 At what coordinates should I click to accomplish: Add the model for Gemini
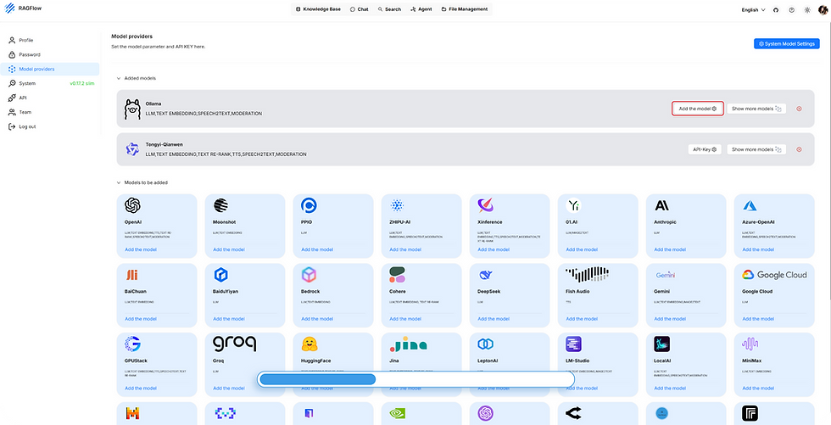pyautogui.click(x=670, y=319)
